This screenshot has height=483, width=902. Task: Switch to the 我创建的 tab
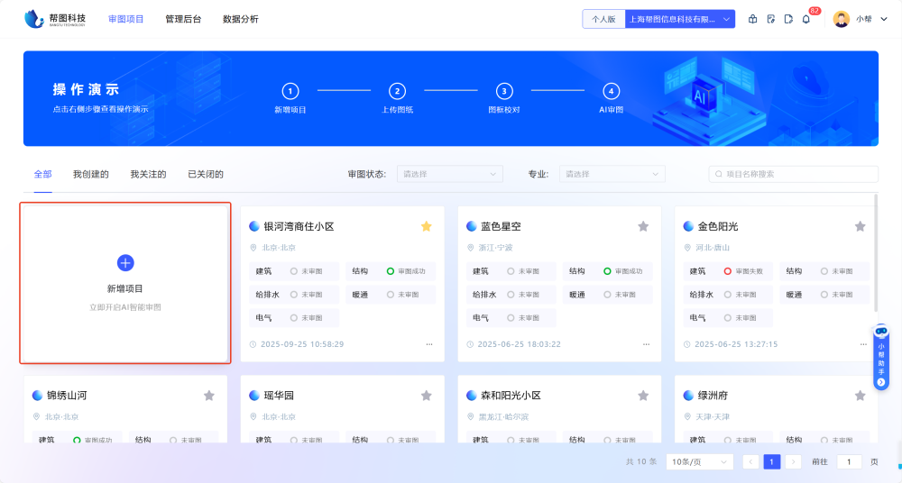[91, 174]
